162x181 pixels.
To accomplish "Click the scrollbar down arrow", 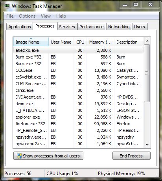I will (147, 144).
